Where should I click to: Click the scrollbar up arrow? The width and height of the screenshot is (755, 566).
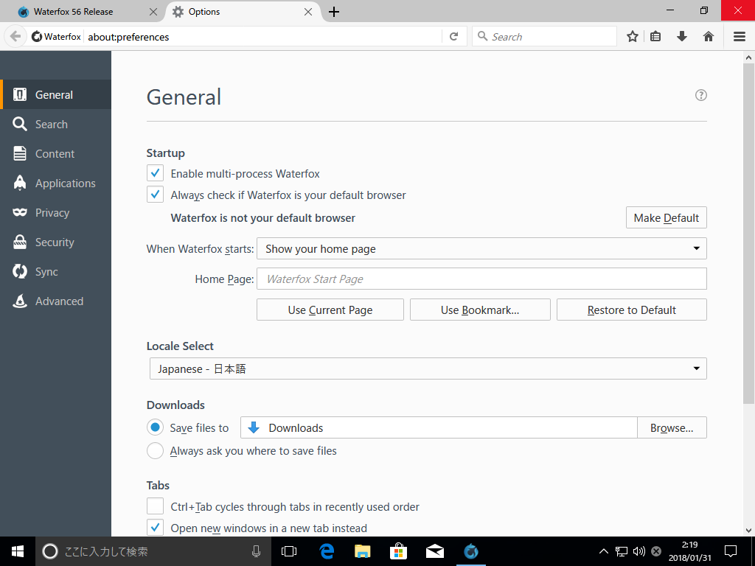(748, 57)
